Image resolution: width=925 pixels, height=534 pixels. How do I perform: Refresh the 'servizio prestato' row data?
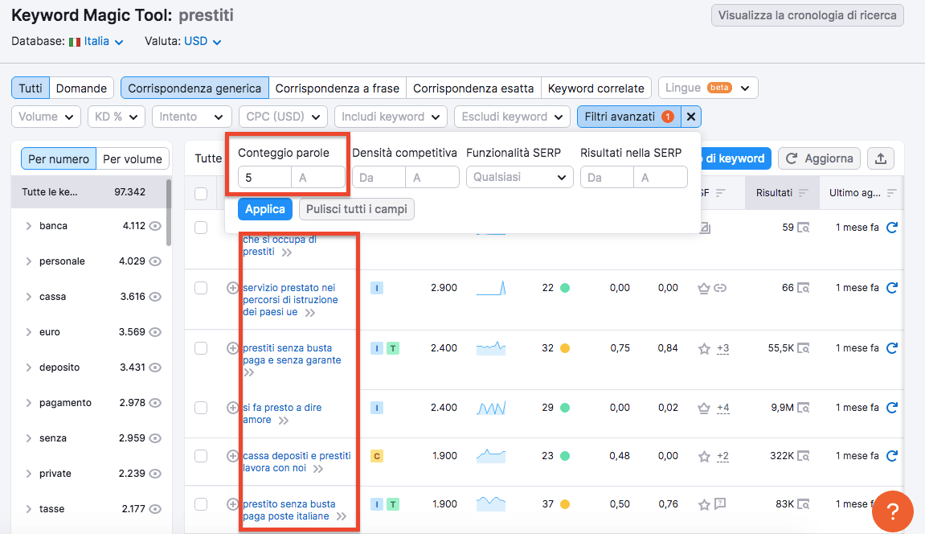click(x=891, y=288)
